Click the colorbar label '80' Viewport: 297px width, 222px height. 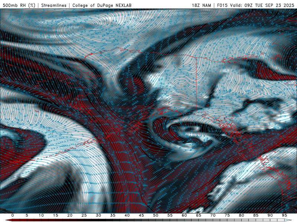coord(242,215)
